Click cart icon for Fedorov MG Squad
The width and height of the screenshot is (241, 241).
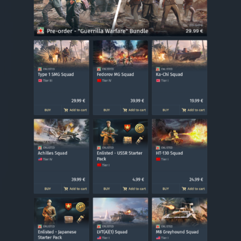click(x=125, y=110)
